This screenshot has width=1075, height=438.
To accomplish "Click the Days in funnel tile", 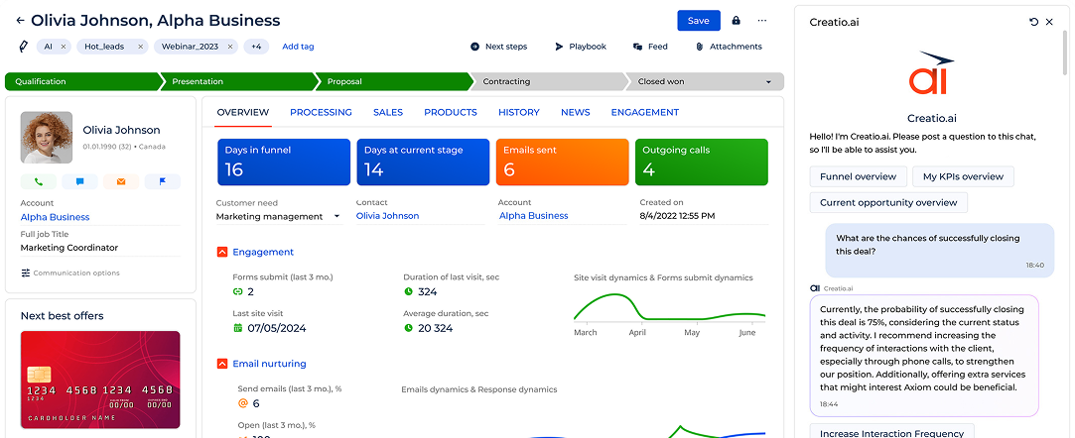I will pyautogui.click(x=284, y=163).
